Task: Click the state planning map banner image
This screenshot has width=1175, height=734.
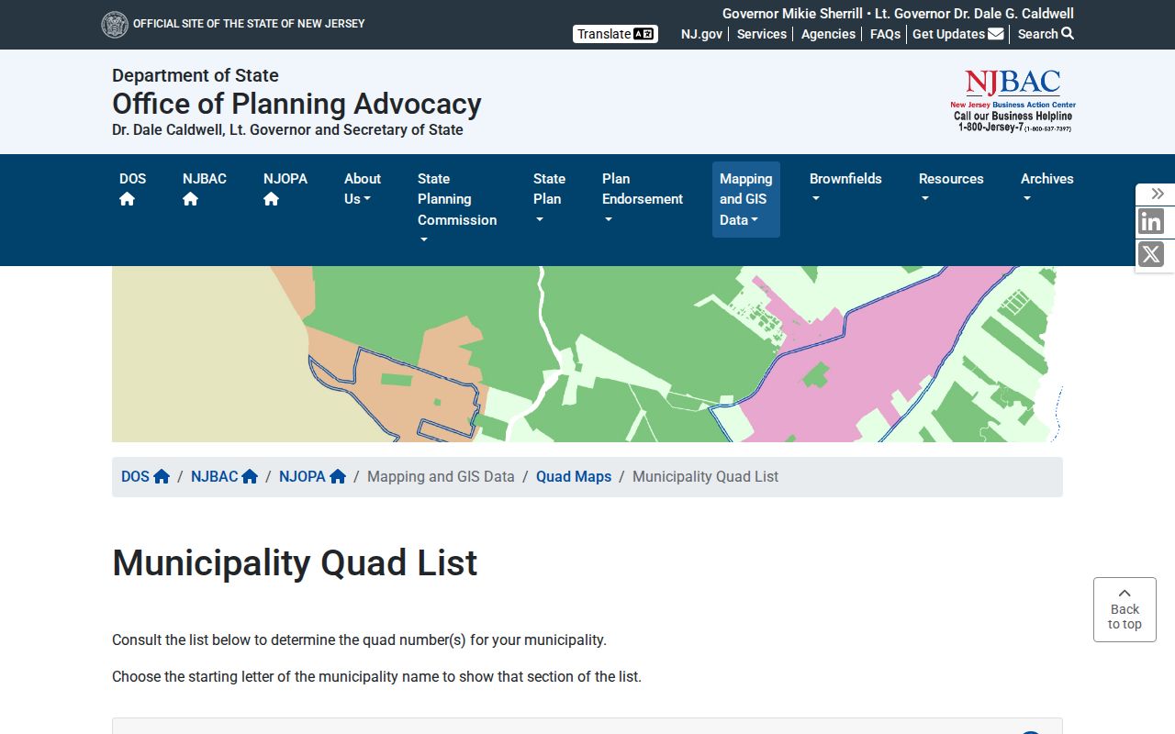Action: point(587,354)
